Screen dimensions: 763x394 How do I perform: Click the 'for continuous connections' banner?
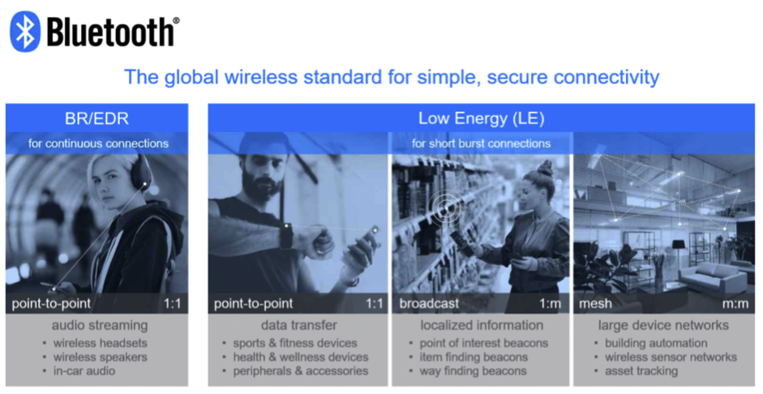(97, 143)
